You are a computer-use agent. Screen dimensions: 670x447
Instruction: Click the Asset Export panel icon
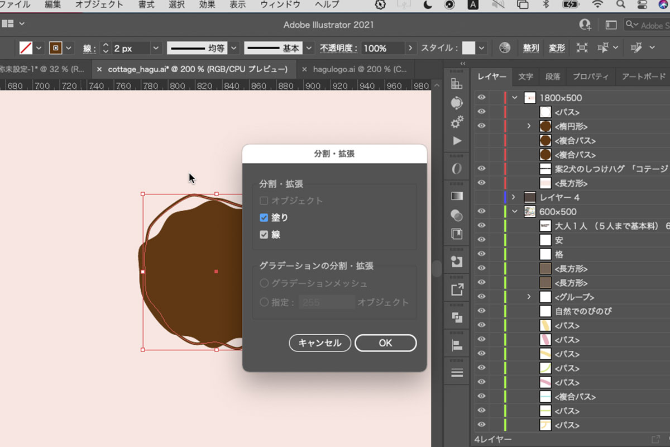coord(457,289)
